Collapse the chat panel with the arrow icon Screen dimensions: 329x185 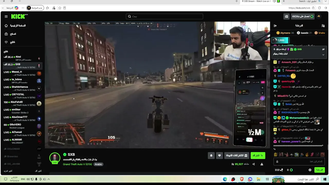click(x=275, y=26)
